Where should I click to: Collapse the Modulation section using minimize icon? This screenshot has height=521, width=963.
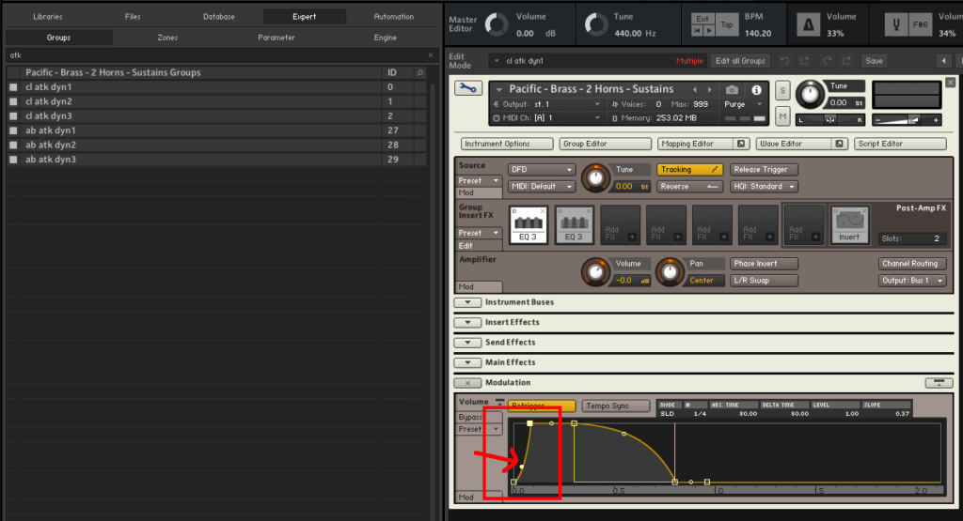point(939,382)
